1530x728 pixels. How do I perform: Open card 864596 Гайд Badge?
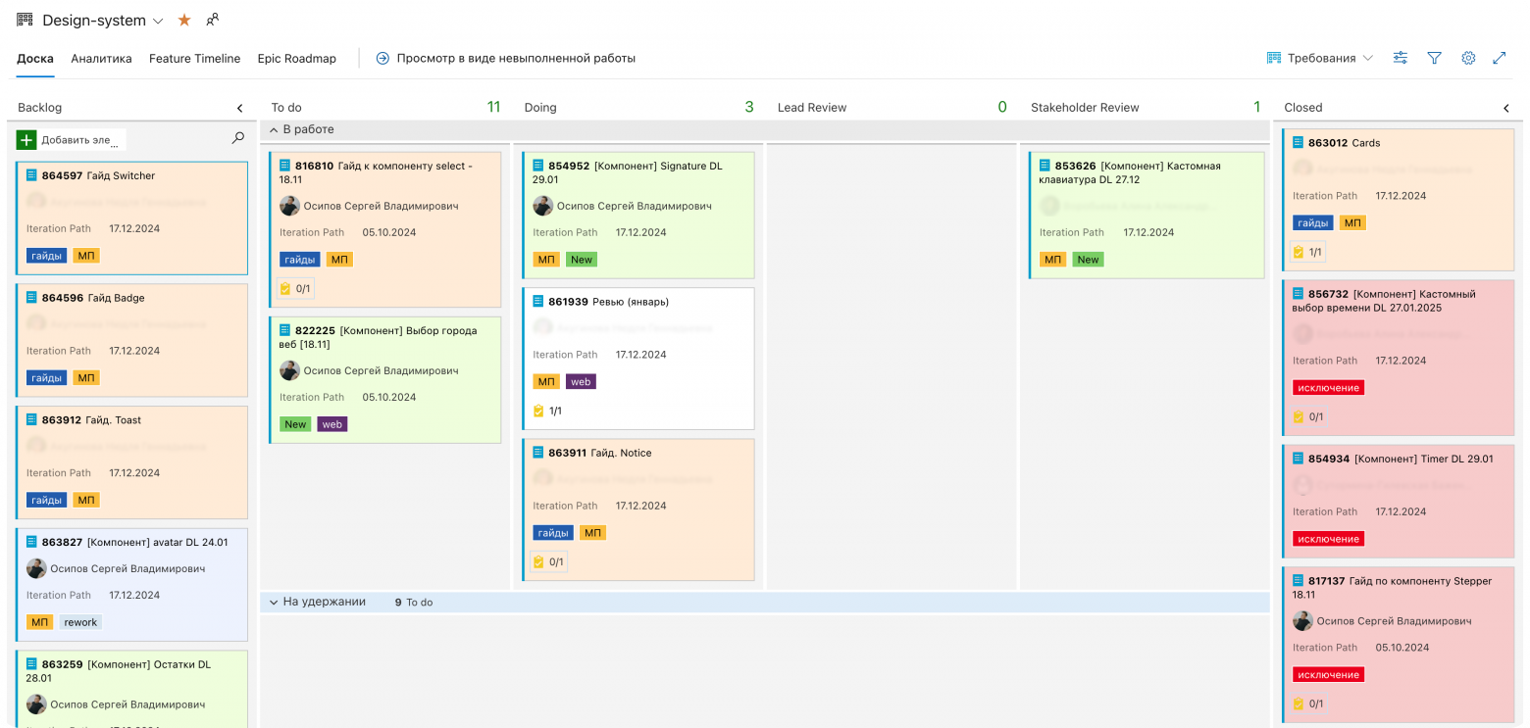[93, 298]
